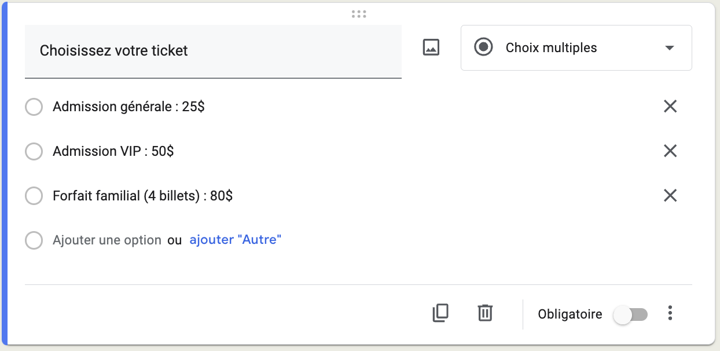Duplicate the question with the copy icon
Image resolution: width=720 pixels, height=351 pixels.
440,313
